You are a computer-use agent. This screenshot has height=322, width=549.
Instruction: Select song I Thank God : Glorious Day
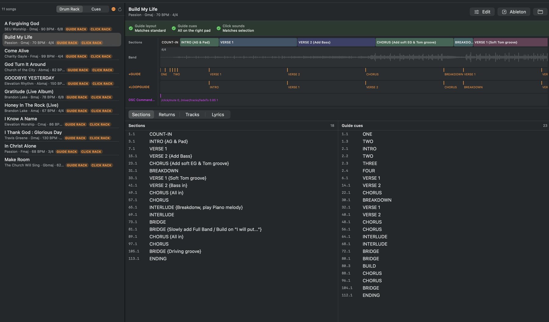tap(62, 135)
